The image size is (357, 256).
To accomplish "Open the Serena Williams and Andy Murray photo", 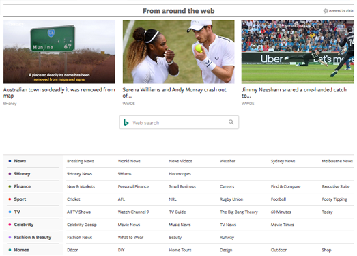I will (179, 52).
